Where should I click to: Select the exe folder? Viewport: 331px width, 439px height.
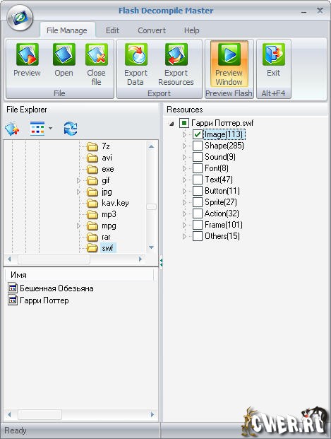click(108, 169)
